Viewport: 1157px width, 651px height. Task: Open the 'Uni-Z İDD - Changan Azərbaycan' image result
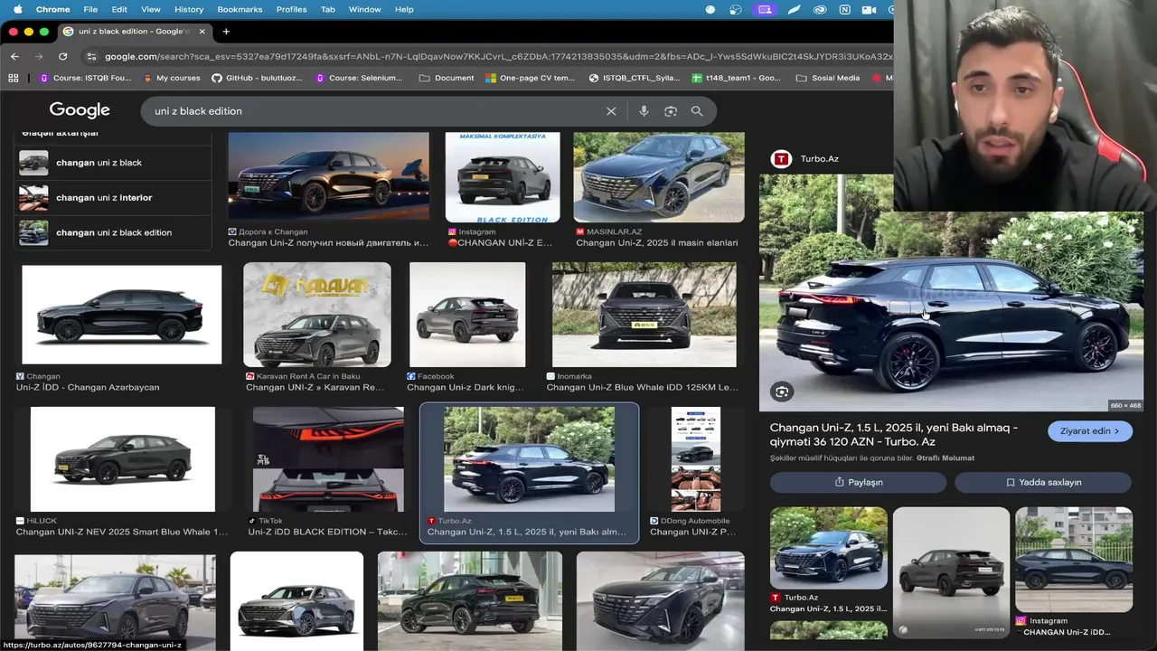point(121,315)
